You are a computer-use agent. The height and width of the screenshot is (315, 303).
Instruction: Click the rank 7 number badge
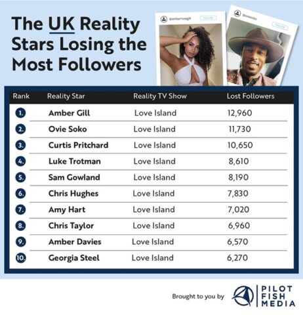point(20,209)
